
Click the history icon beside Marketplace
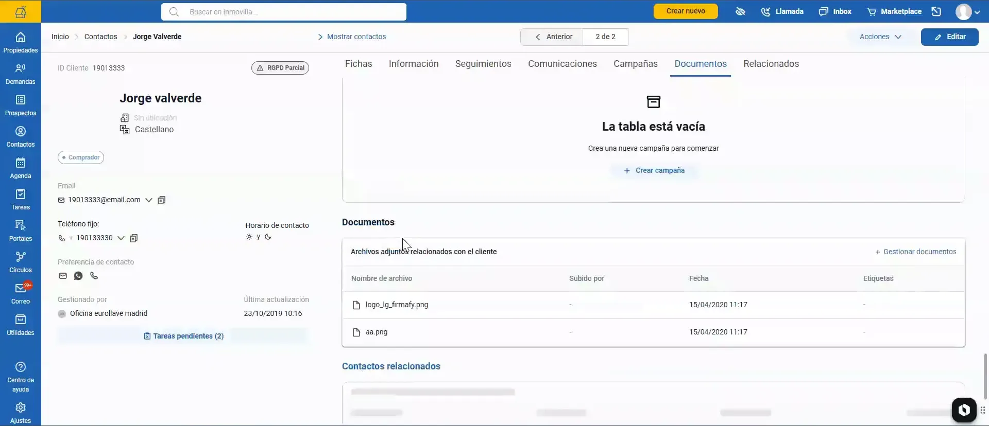936,11
